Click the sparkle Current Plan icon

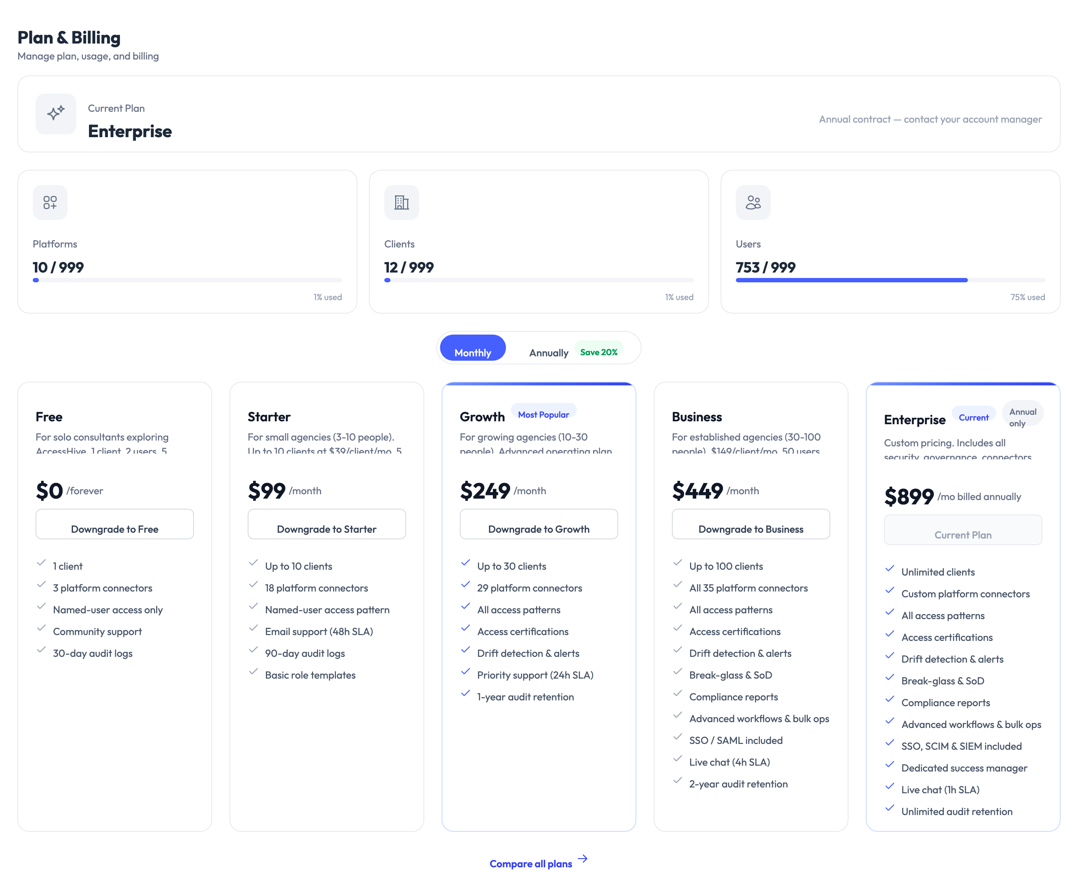pos(56,114)
